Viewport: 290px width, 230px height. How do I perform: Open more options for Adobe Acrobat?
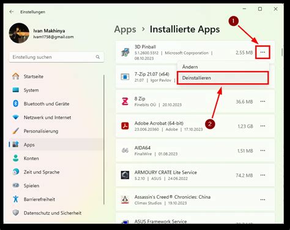pyautogui.click(x=262, y=126)
